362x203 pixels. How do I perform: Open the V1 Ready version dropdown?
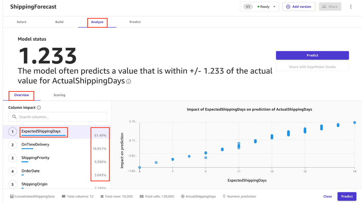tap(259, 6)
